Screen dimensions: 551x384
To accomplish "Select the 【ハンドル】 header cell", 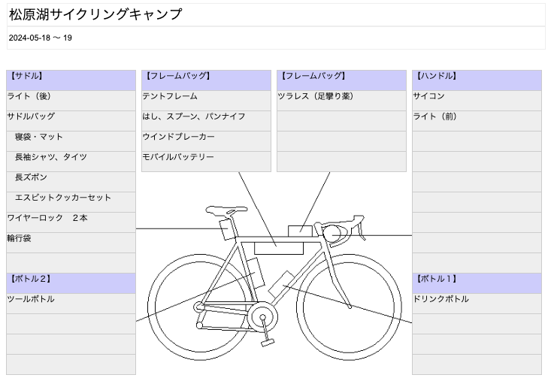I will point(476,76).
